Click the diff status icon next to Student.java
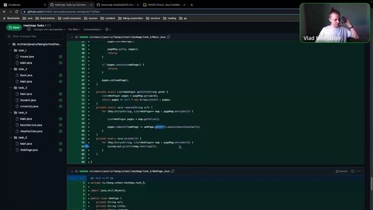The height and width of the screenshot is (210, 373). pyautogui.click(x=61, y=100)
